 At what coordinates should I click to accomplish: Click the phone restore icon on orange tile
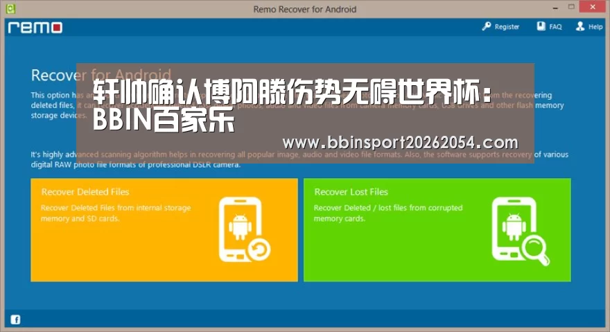[x=244, y=229]
